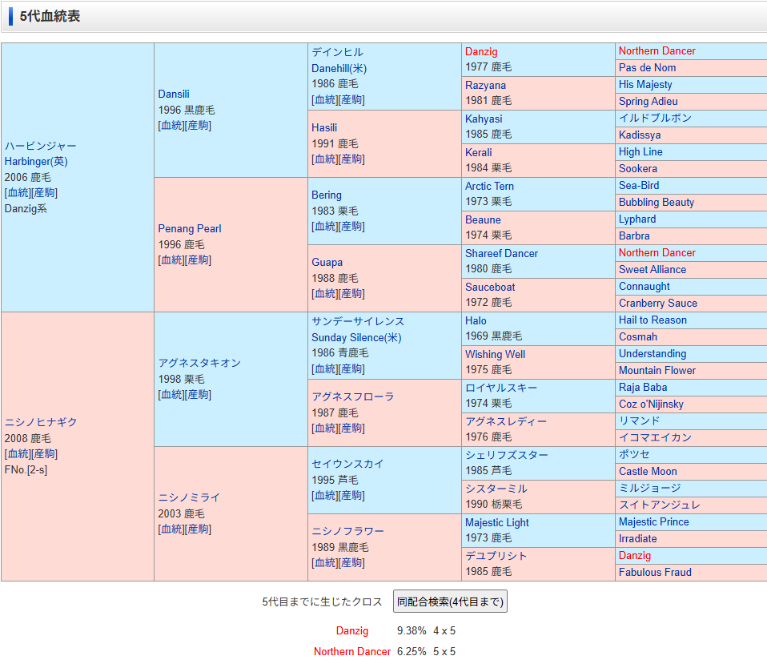Click the ニシノヒナギク dam link

pyautogui.click(x=41, y=422)
